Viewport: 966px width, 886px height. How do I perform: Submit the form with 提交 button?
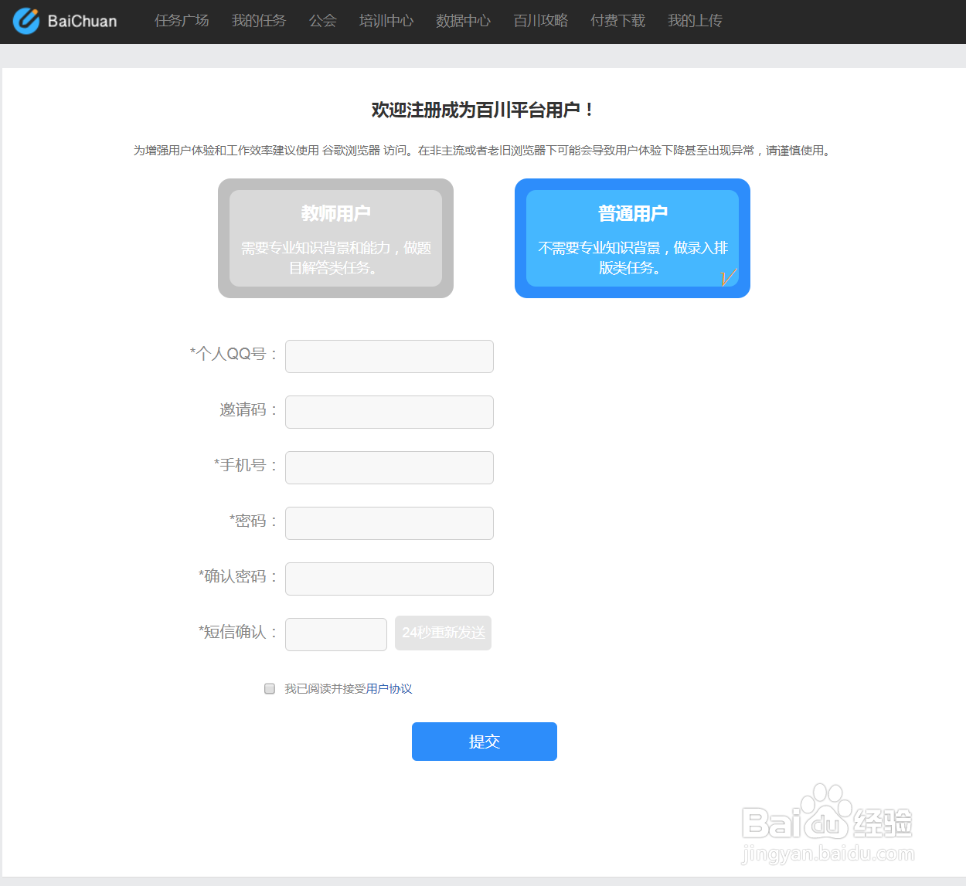pos(485,742)
